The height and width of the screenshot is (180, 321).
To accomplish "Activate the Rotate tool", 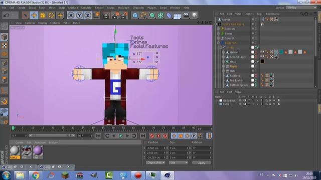I will click(51, 15).
